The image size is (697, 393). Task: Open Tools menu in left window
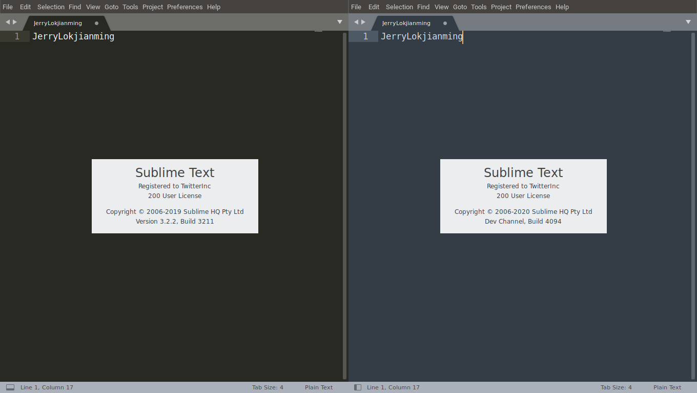point(130,7)
